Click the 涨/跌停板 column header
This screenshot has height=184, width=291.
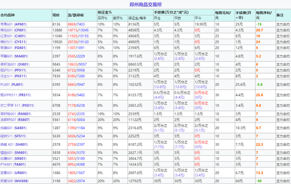click(76, 15)
